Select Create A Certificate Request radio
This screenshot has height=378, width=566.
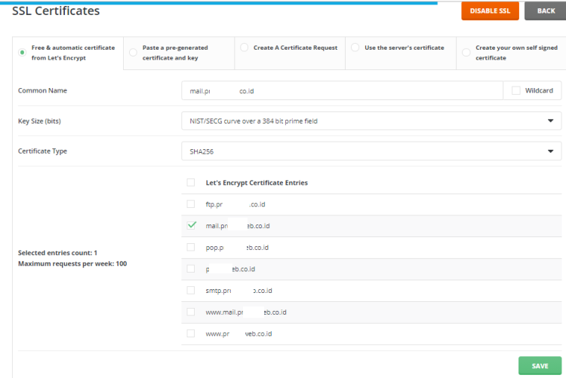245,47
